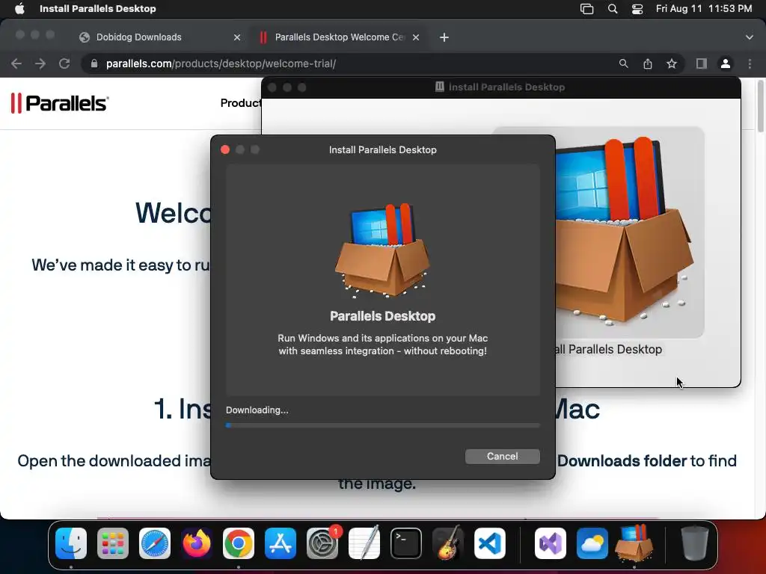766x574 pixels.
Task: Open the weather cloud app in the Dock
Action: coord(592,543)
